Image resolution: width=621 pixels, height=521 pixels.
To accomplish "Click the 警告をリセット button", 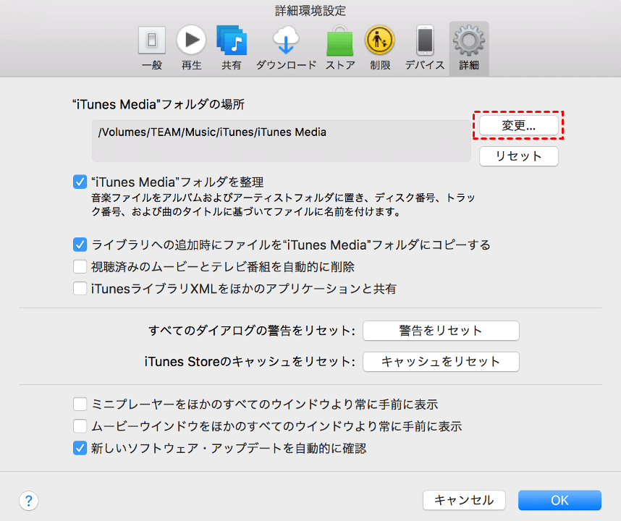I will point(440,331).
